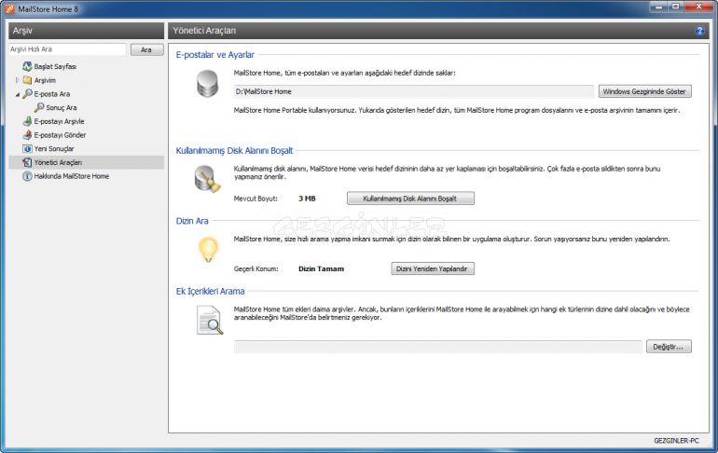Screen dimensions: 718x453
Task: Click the E-postayı Gönder icon
Action: 27,135
